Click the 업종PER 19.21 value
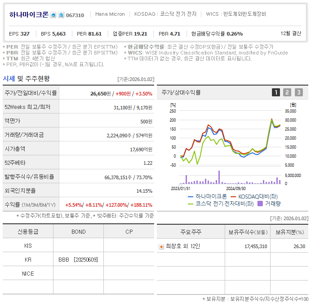The height and width of the screenshot is (308, 311). pos(130,34)
